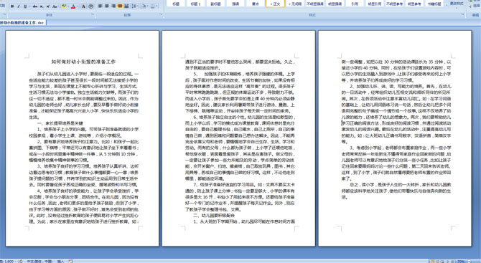Image resolution: width=481 pixels, height=263 pixels.
Task: Open the Change Case (Aa) dropdown
Action: pyautogui.click(x=55, y=6)
